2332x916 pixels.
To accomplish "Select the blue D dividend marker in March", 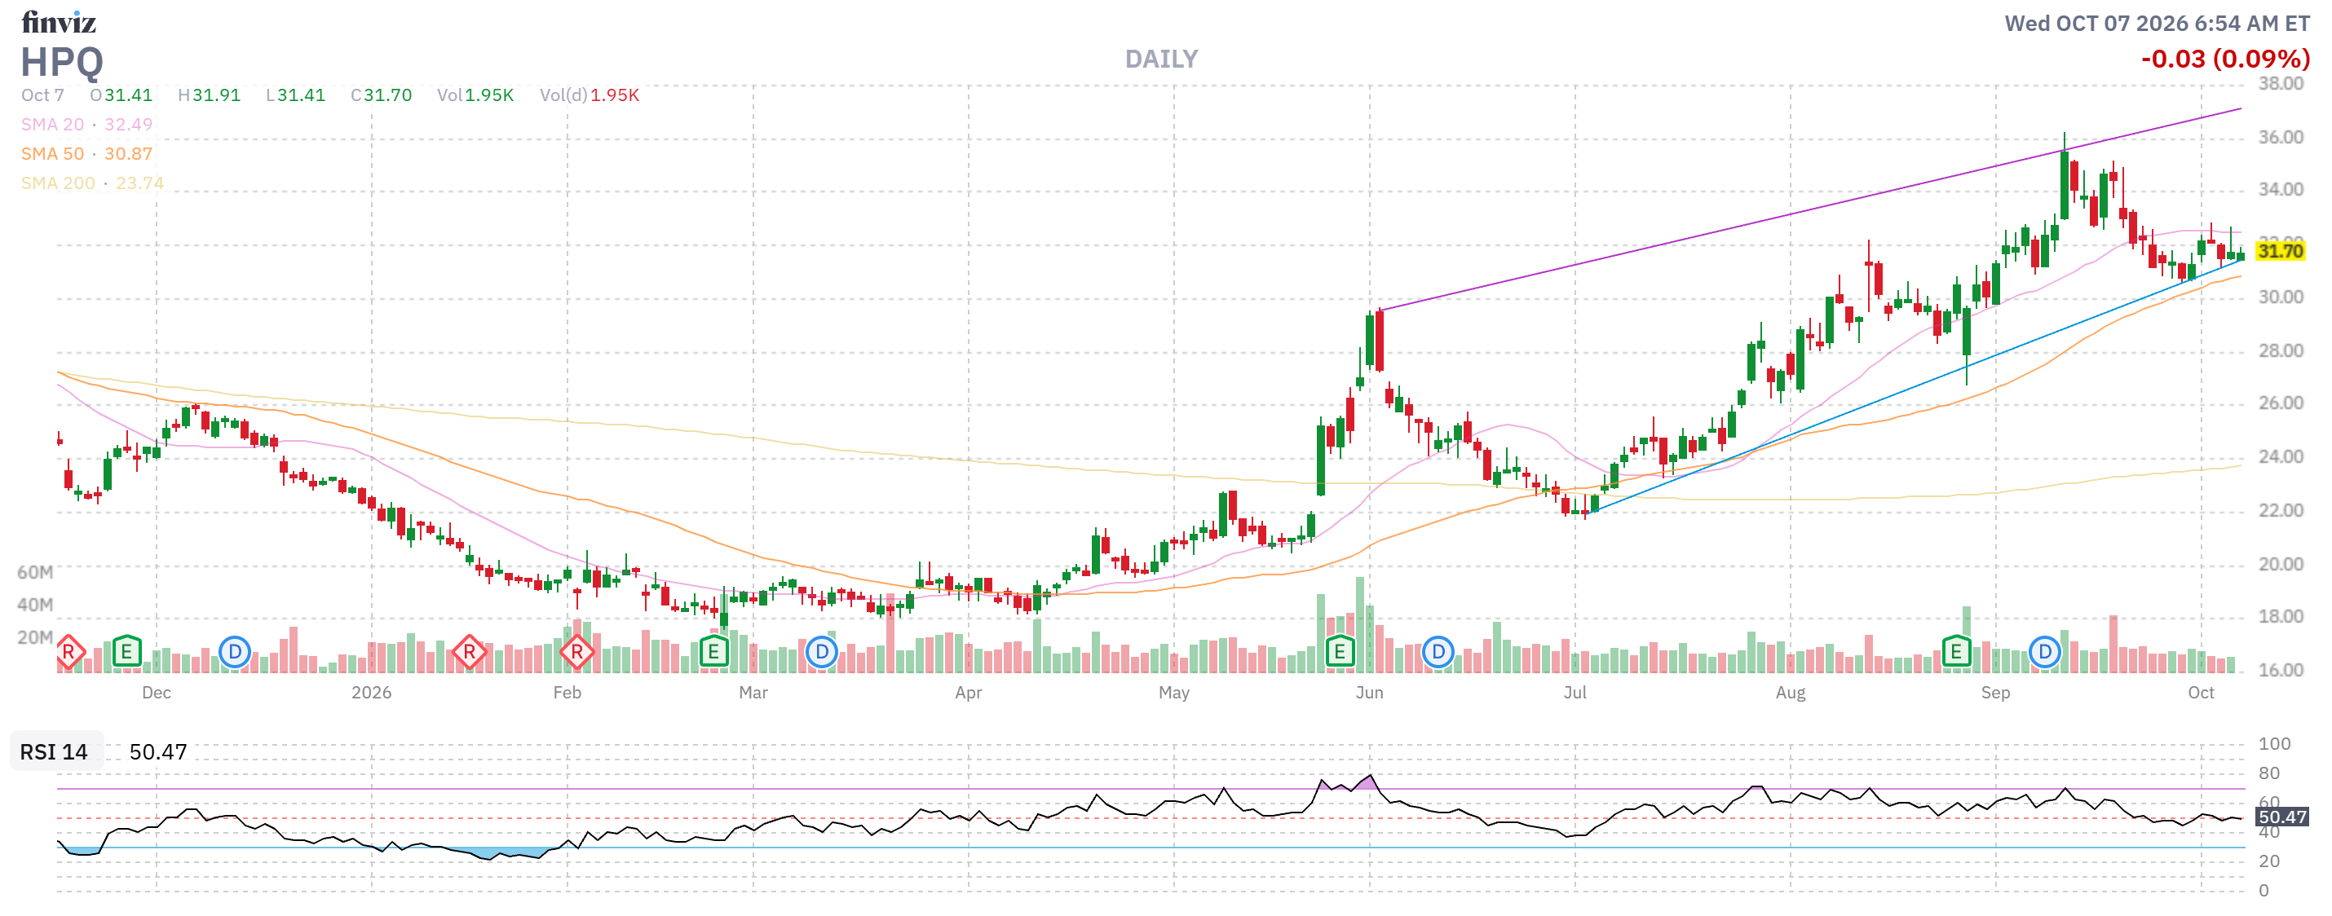I will tap(821, 651).
